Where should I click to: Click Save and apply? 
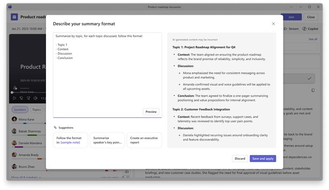[x=263, y=158]
